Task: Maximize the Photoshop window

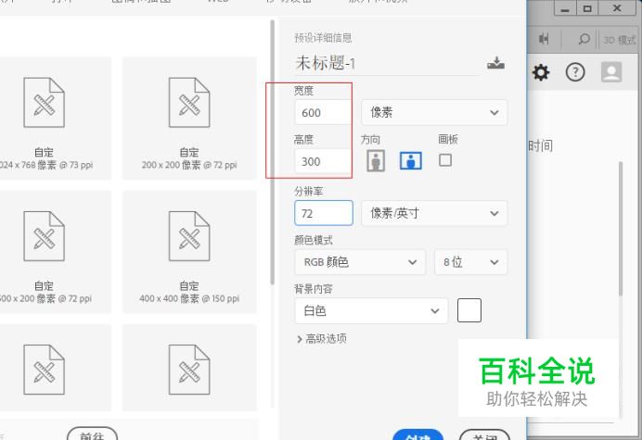Action: click(587, 8)
